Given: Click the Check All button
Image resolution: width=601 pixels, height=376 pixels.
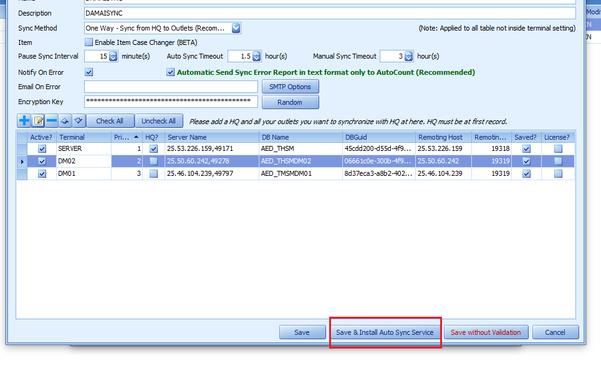Looking at the screenshot, I should click(x=110, y=121).
